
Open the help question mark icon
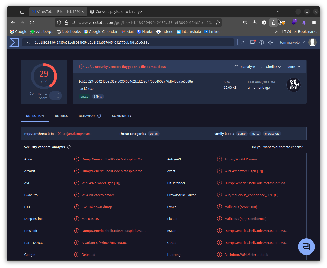[x=261, y=42]
